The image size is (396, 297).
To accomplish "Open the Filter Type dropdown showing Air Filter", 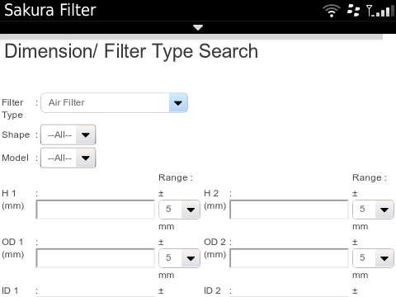I will pos(114,102).
